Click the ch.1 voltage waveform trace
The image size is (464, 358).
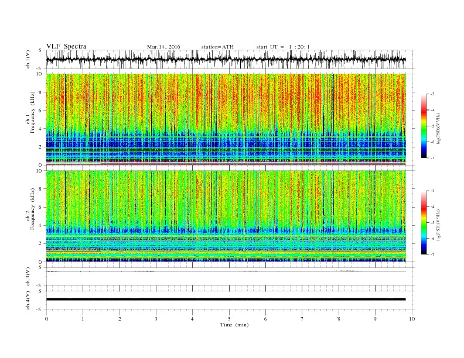[x=226, y=59]
